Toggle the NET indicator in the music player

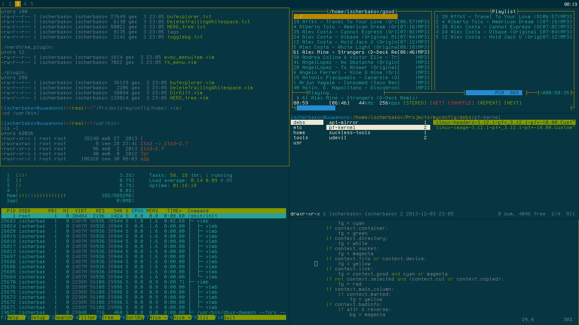[437, 103]
